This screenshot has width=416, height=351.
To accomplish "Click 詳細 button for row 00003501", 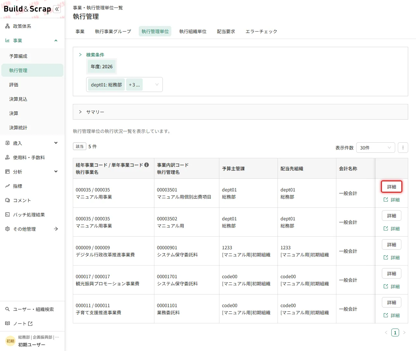I will pyautogui.click(x=392, y=187).
